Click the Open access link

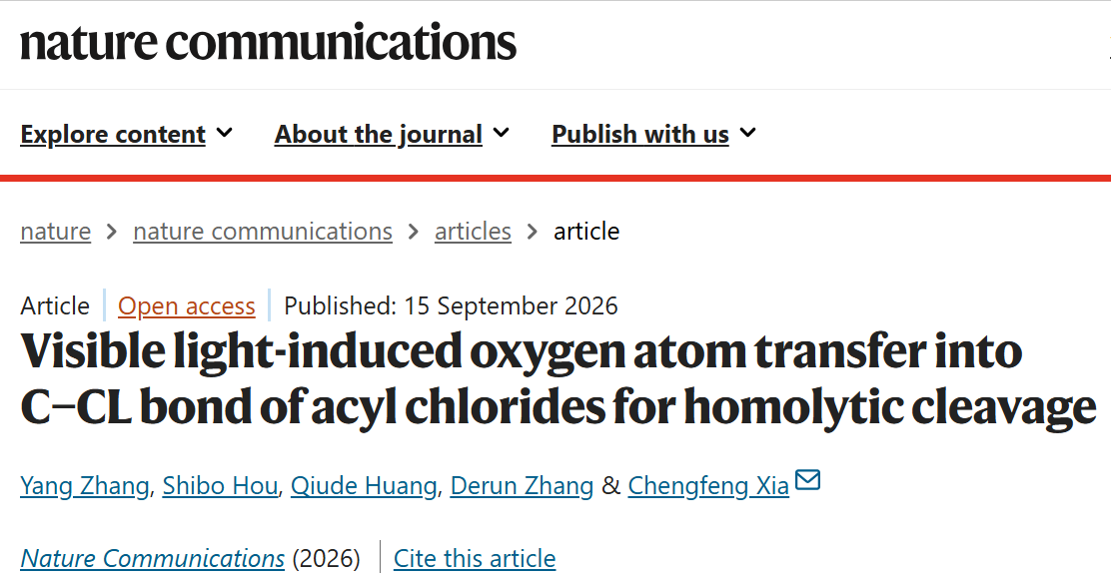point(187,305)
